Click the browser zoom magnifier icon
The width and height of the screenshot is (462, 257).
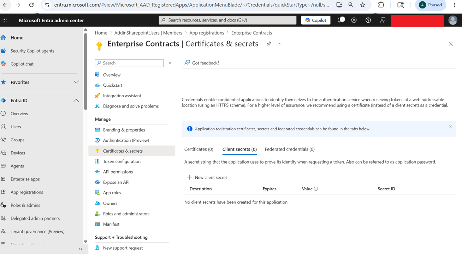[x=351, y=5]
